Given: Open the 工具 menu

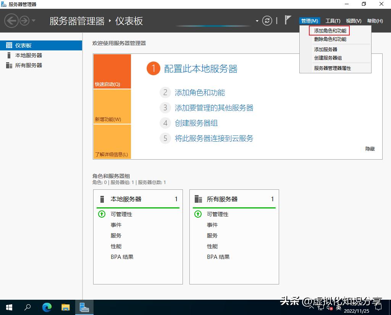Looking at the screenshot, I should [x=333, y=21].
